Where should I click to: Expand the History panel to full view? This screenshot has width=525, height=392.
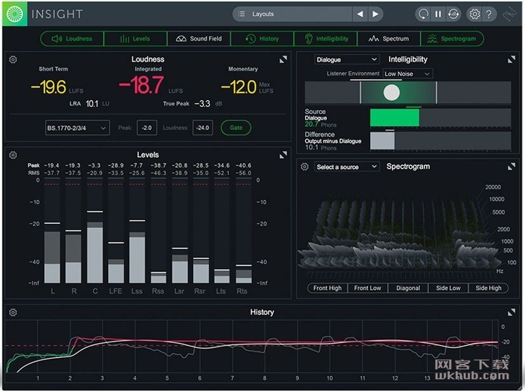click(511, 312)
